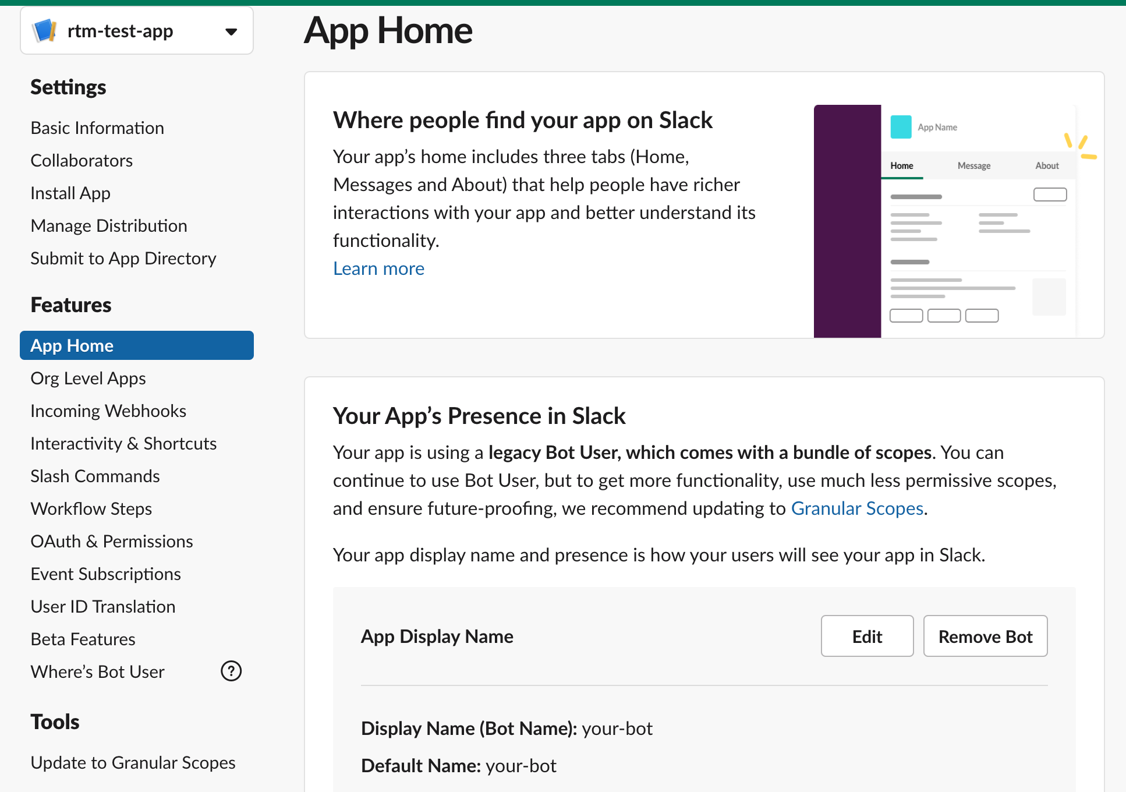Click Edit for App Display Name
The image size is (1126, 792).
point(867,636)
